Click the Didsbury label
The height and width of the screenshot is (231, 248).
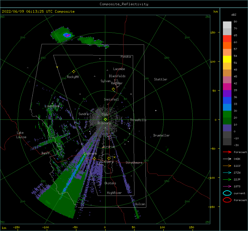104,123
